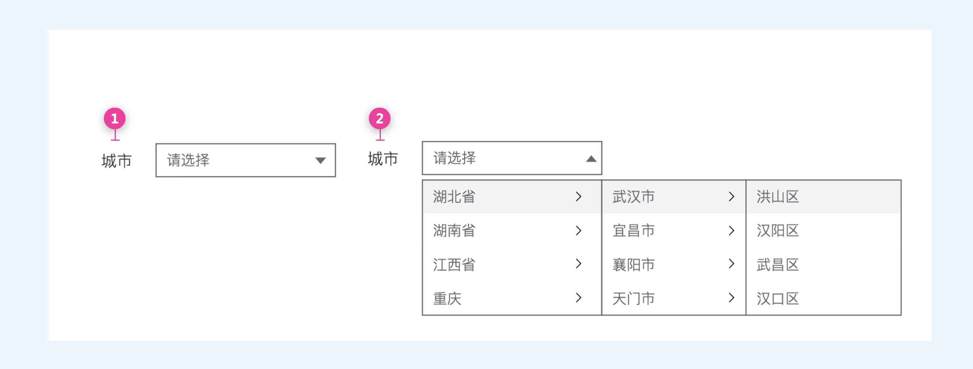Click the pink number 2 annotation badge
Viewport: 973px width, 369px height.
click(x=379, y=119)
